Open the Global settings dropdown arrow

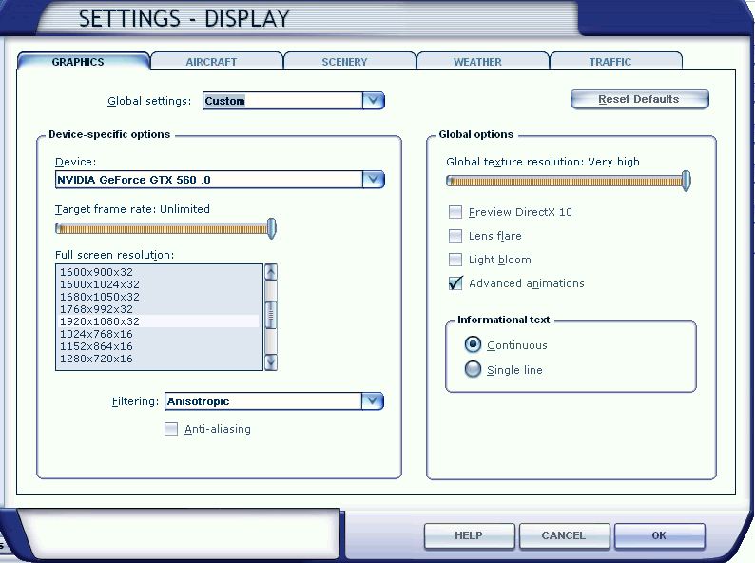373,101
